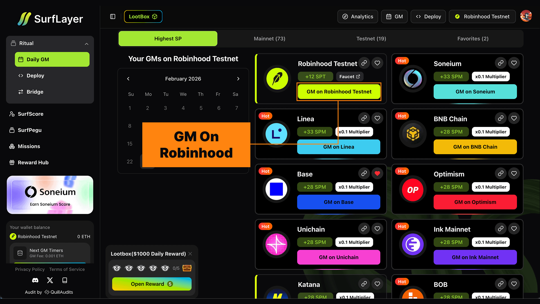This screenshot has height=304, width=540.
Task: Open the Discord icon link
Action: (35, 280)
